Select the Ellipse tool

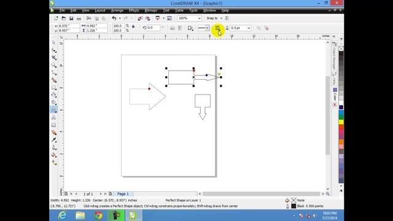pyautogui.click(x=53, y=95)
